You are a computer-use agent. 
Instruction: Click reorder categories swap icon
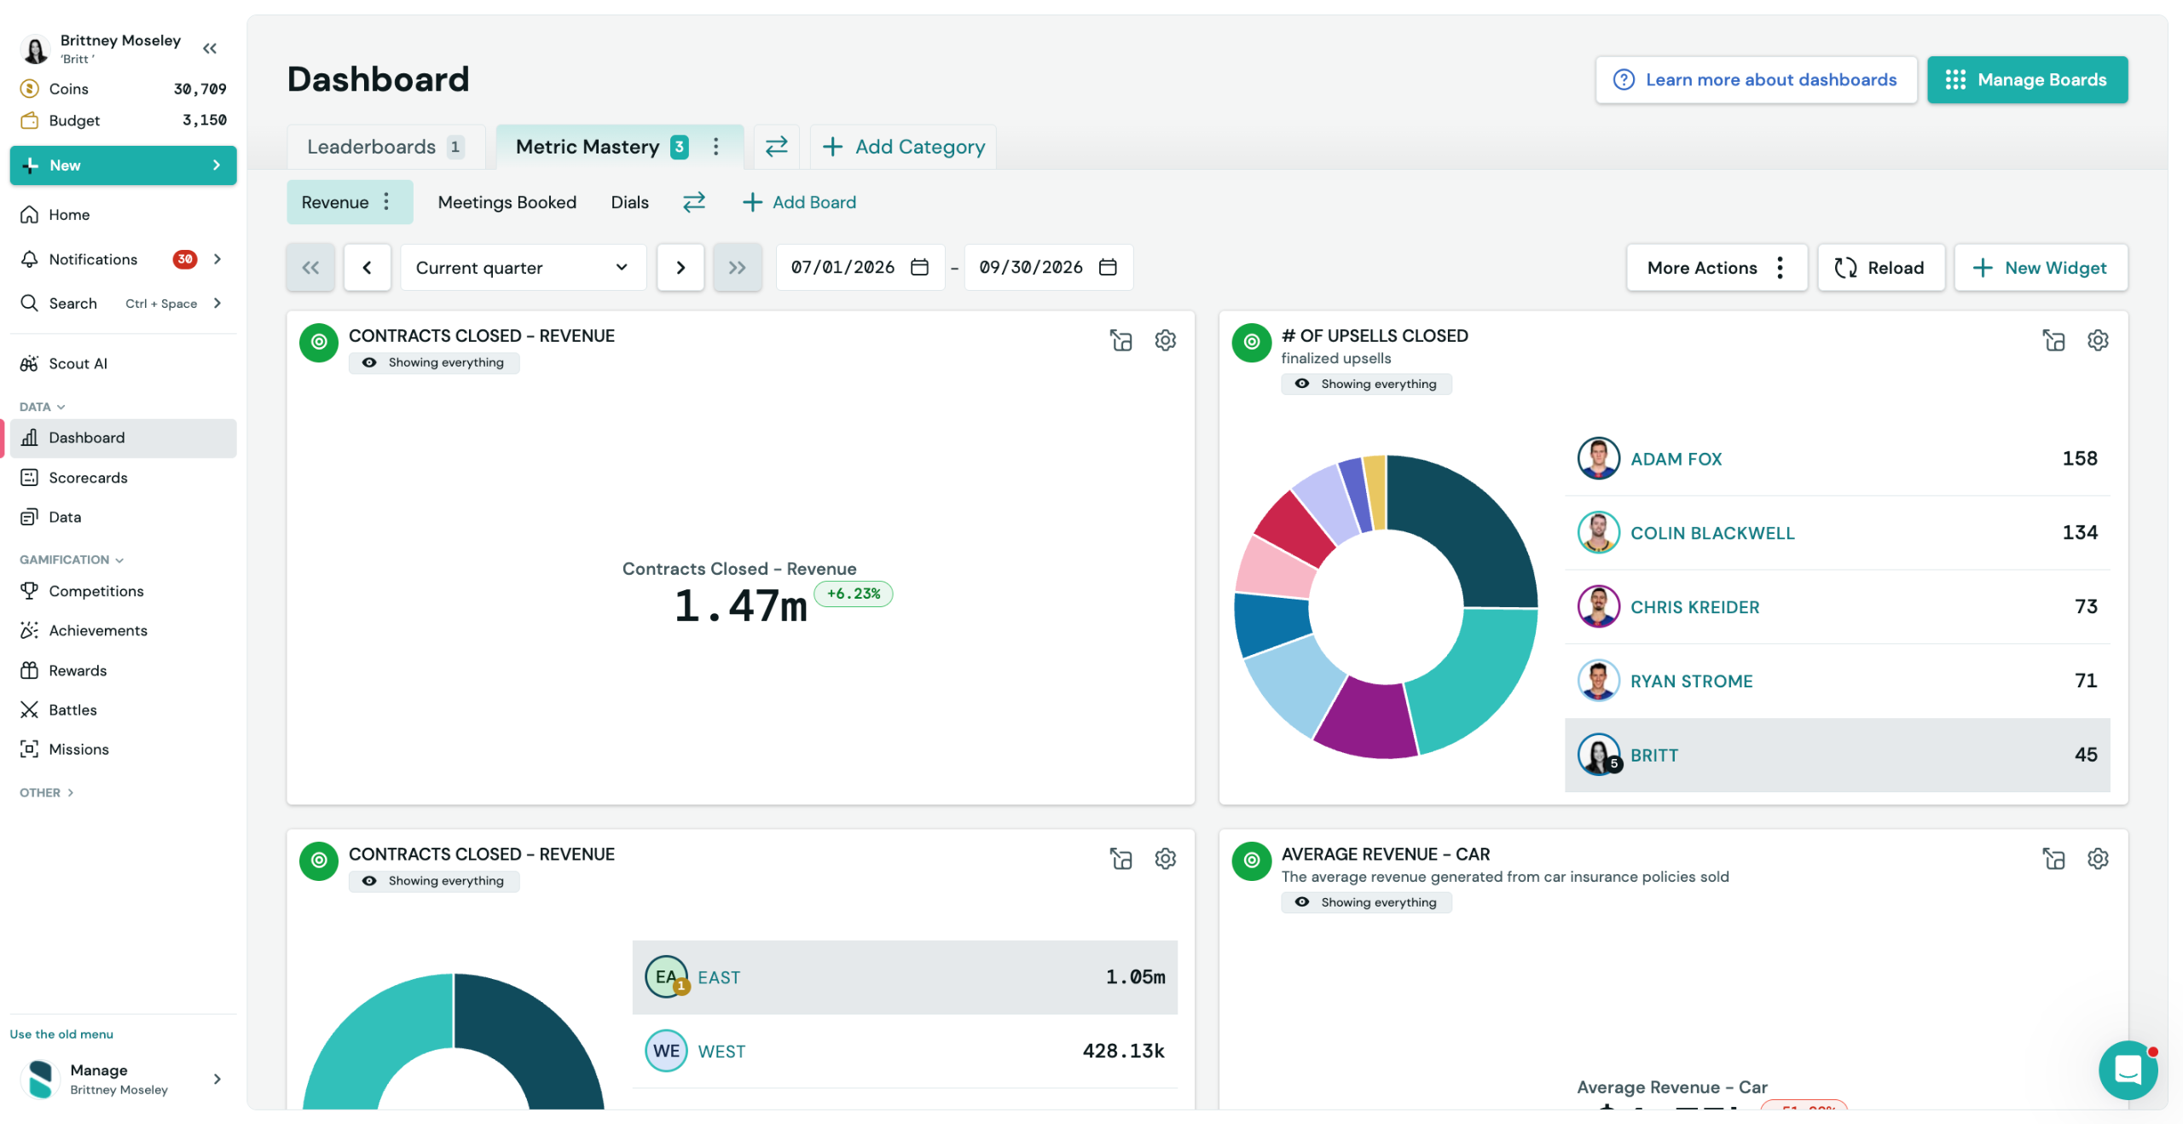coord(776,147)
